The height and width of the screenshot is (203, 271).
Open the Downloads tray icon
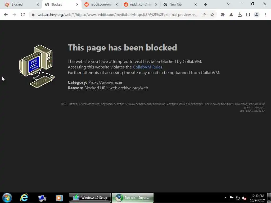(x=240, y=15)
